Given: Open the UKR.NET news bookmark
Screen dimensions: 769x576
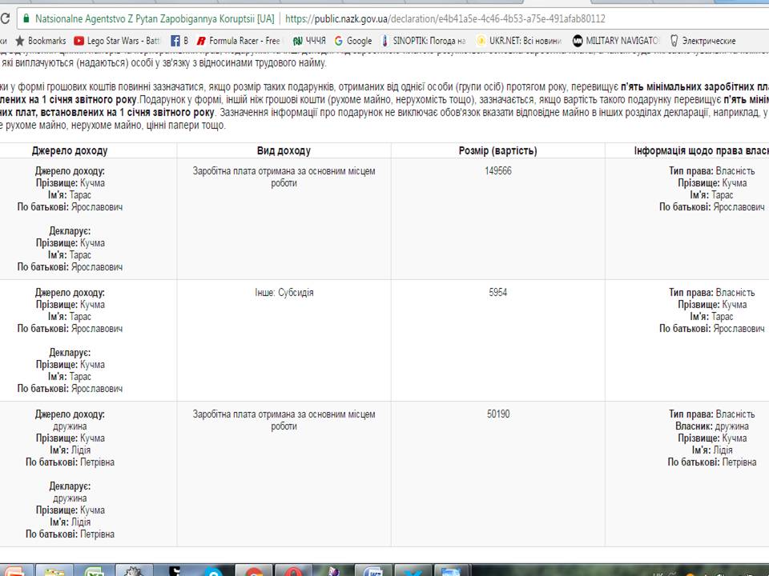Looking at the screenshot, I should [518, 41].
